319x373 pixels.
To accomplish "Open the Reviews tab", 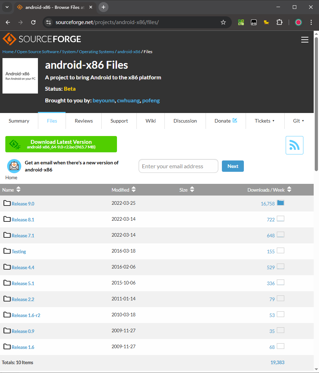I will pyautogui.click(x=84, y=121).
